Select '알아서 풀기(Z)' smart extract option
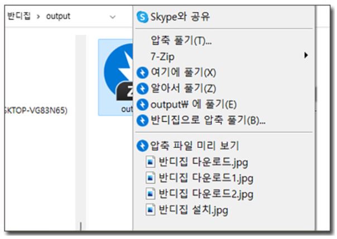The height and width of the screenshot is (239, 337). click(x=183, y=88)
